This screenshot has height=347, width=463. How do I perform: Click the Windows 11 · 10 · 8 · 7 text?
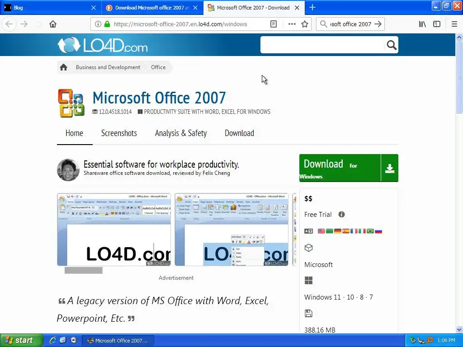tap(338, 297)
